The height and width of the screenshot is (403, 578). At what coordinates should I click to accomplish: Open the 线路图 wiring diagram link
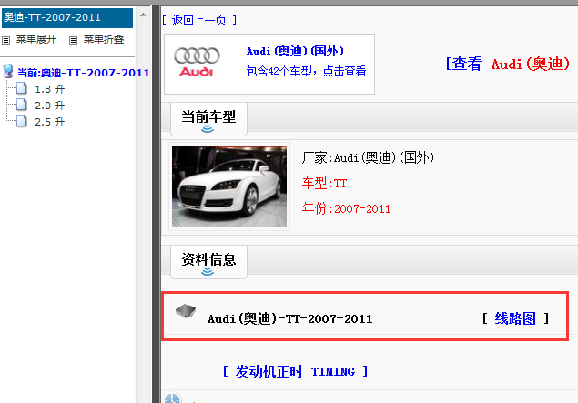click(515, 318)
